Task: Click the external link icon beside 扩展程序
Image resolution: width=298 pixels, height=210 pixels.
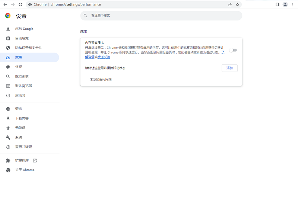Action: (35, 160)
